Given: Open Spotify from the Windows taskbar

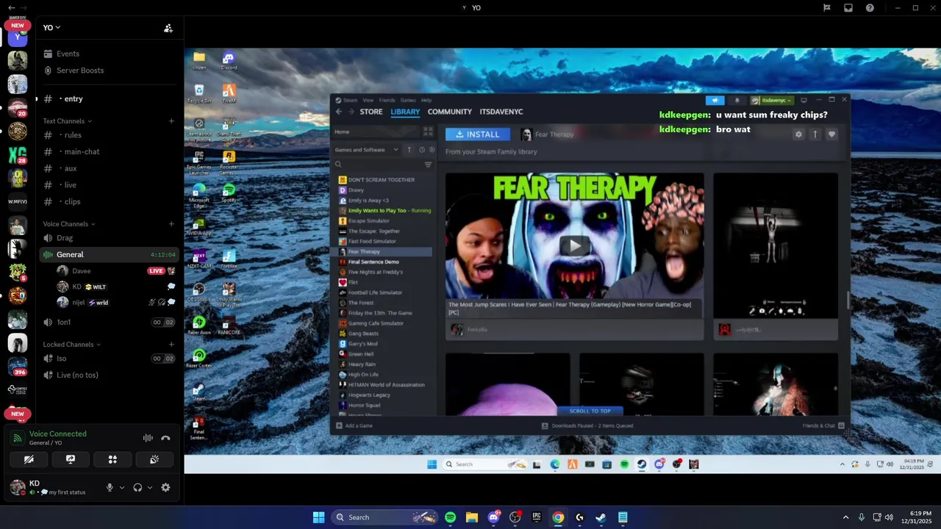Looking at the screenshot, I should click(x=450, y=517).
